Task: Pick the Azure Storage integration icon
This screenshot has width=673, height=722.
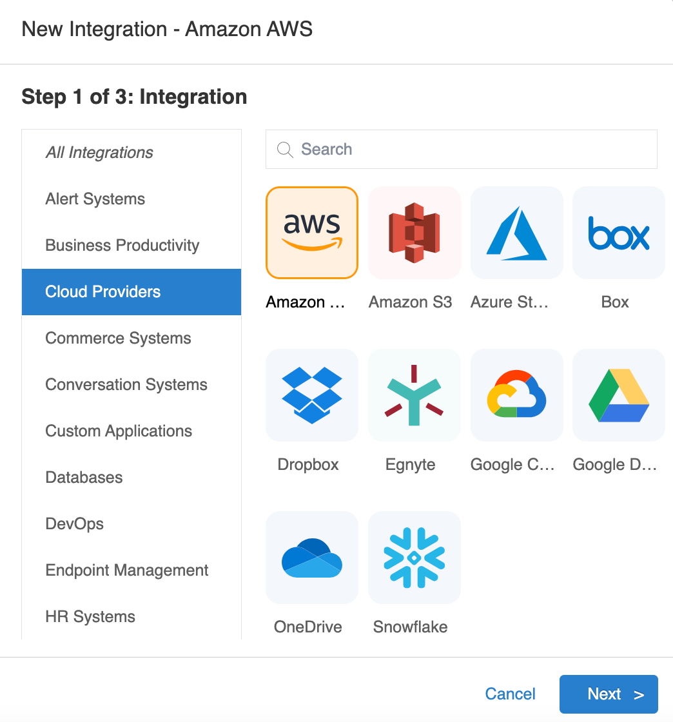Action: click(516, 233)
